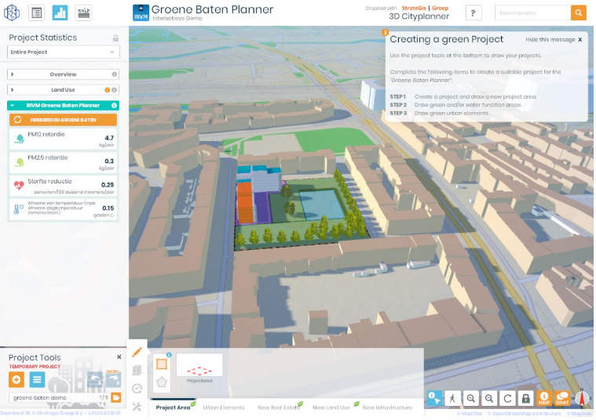Viewport: 596px width, 420px height.
Task: Collapse the RIVM Groene Baten Planner section
Action: (63, 106)
